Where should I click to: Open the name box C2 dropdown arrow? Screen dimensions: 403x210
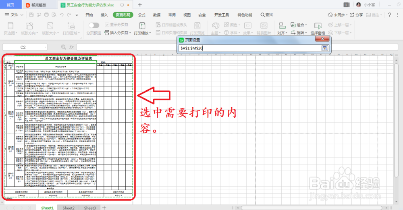coord(46,47)
